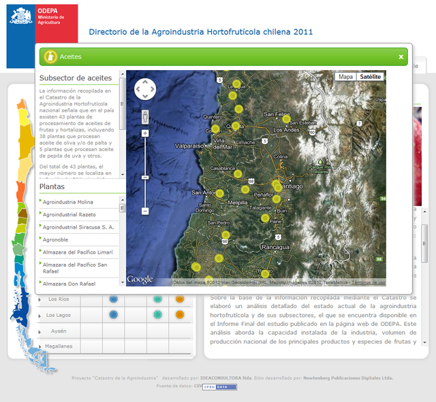436x402 pixels.
Task: Open the IDEACONSULTORA ltda. footer link
Action: click(x=225, y=378)
